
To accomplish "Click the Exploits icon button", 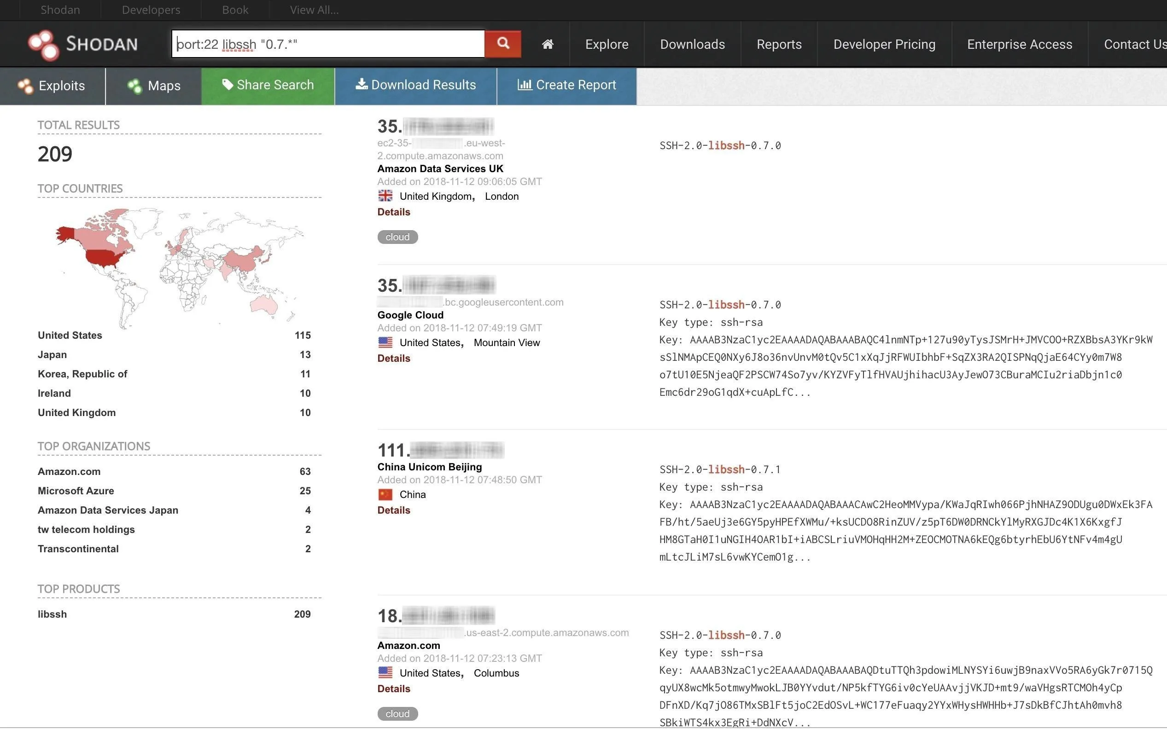I will point(25,87).
